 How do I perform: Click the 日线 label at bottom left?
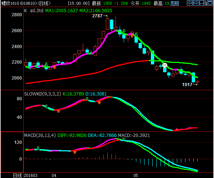coord(17,175)
